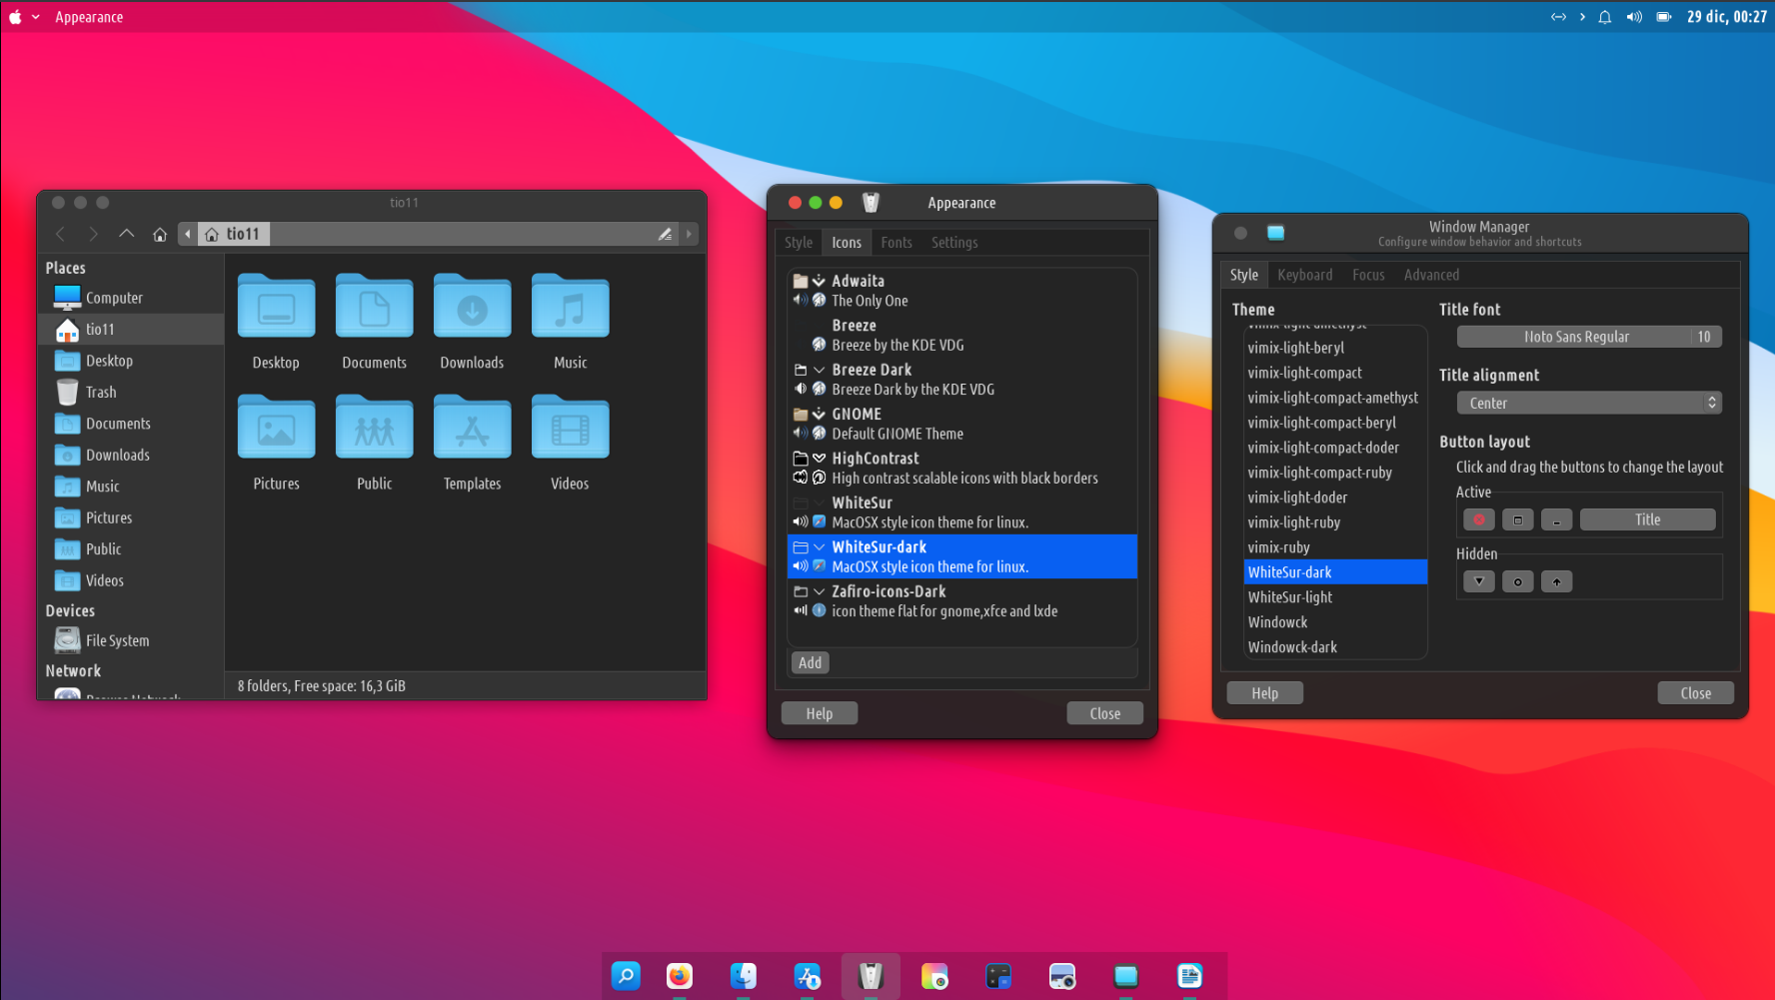1775x1000 pixels.
Task: Click the Noto Sans Regular title font button
Action: (1575, 337)
